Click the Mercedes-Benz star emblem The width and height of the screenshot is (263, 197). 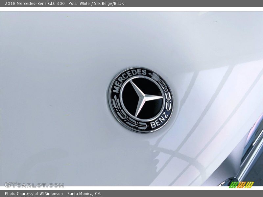tap(141, 100)
